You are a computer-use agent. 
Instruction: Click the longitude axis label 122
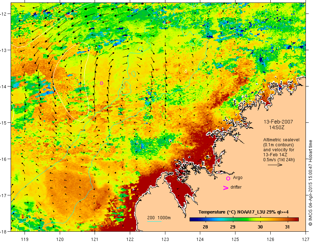(x=130, y=239)
